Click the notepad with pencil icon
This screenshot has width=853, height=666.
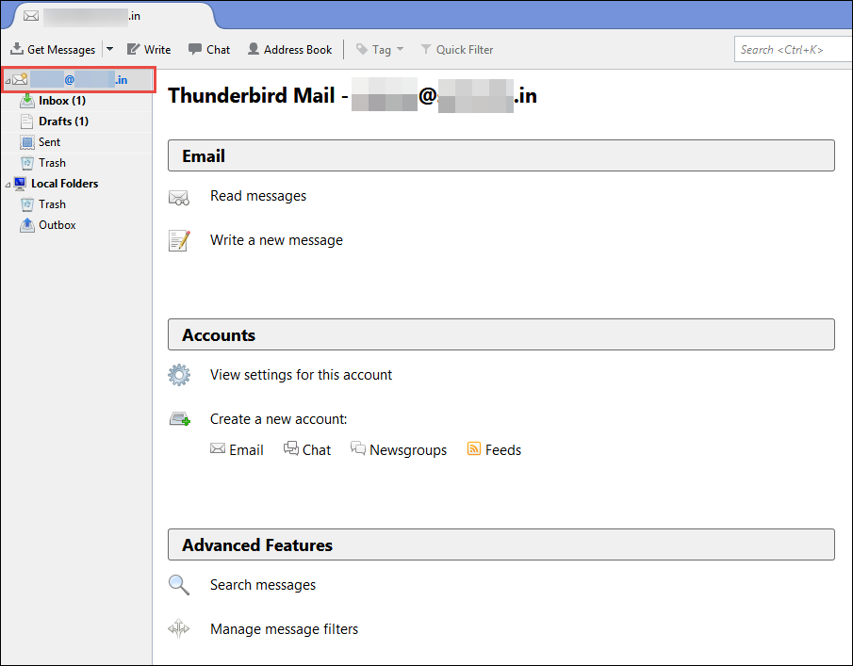click(x=179, y=240)
